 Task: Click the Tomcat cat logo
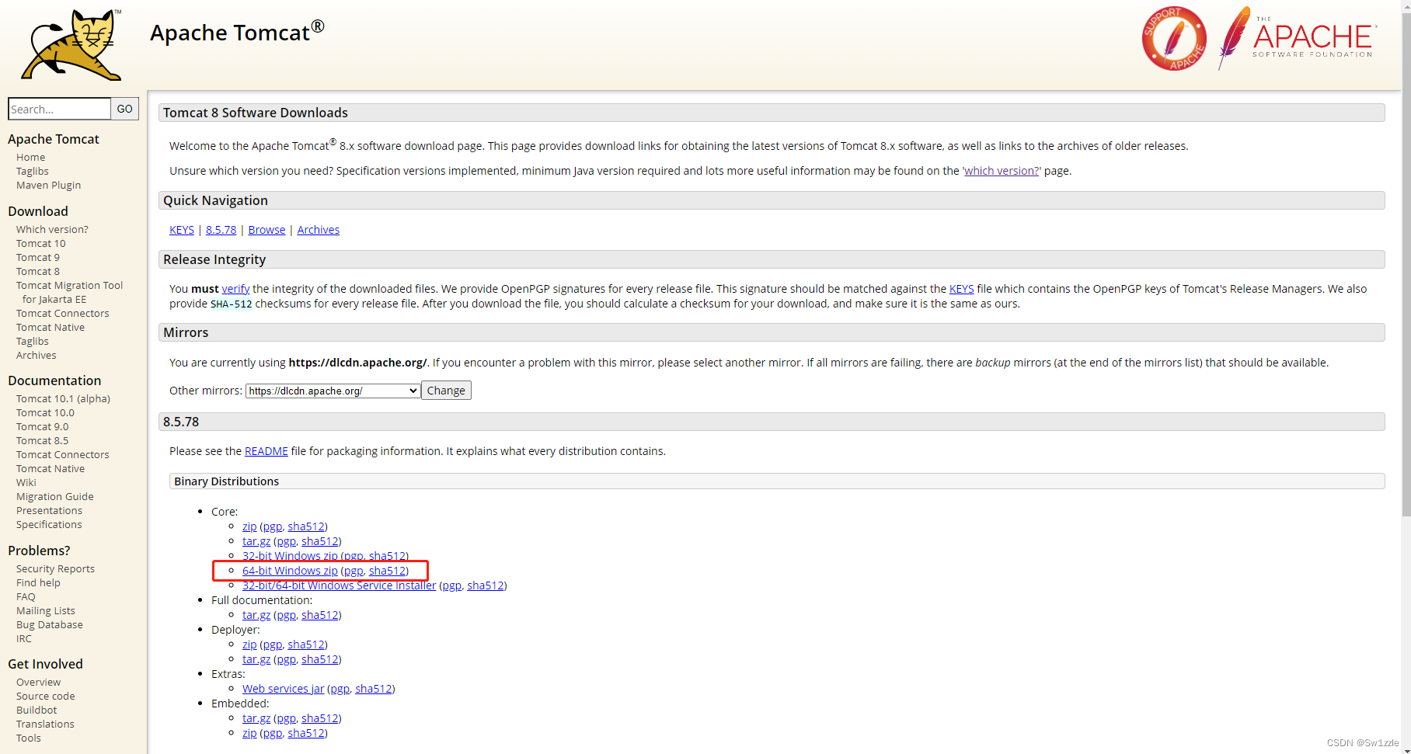[x=71, y=45]
